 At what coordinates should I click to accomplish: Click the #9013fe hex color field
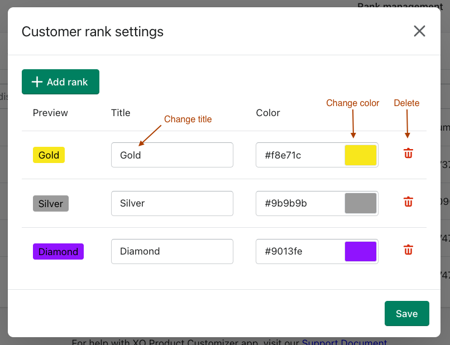(x=299, y=251)
